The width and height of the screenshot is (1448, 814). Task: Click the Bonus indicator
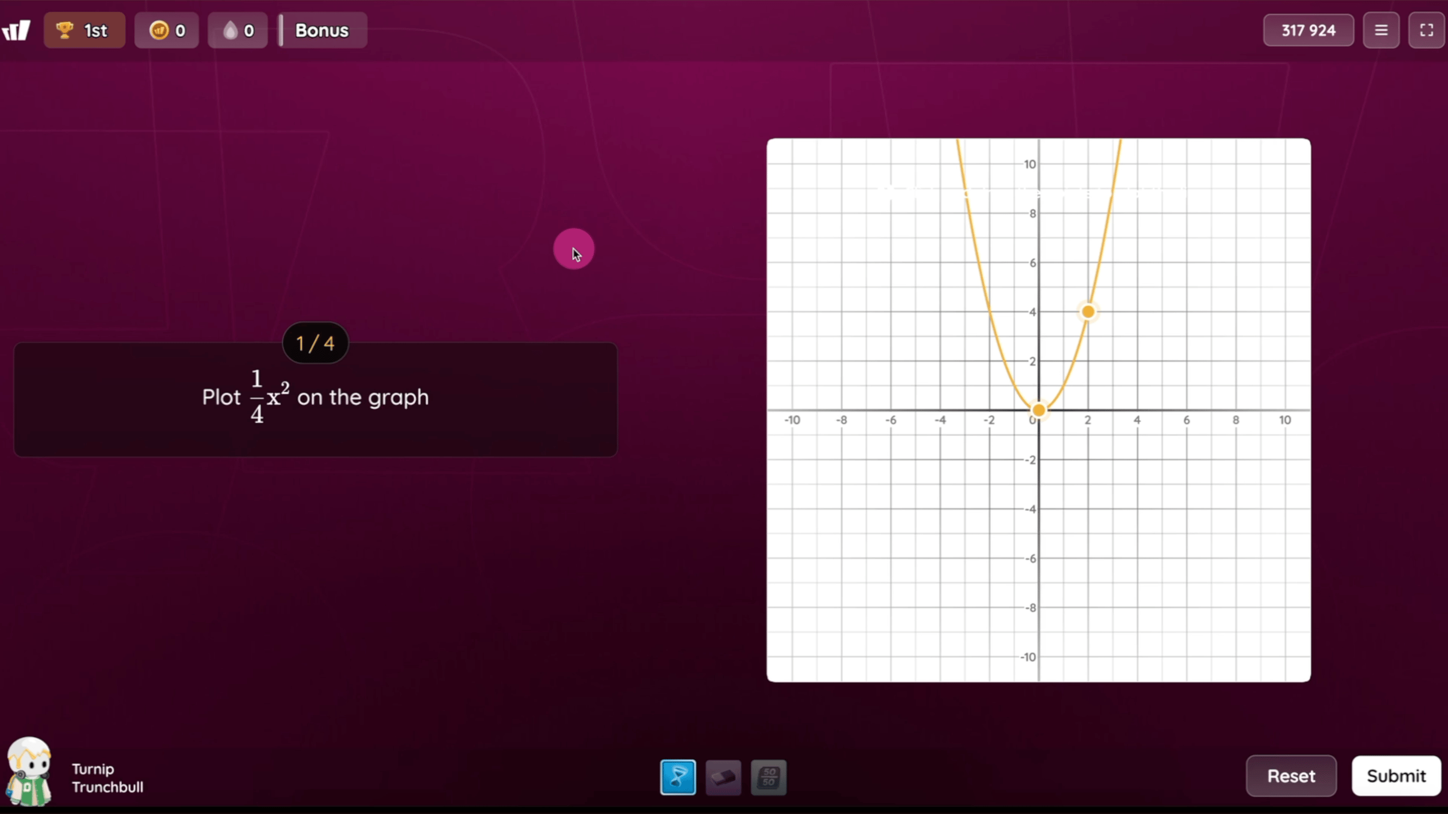click(x=323, y=30)
